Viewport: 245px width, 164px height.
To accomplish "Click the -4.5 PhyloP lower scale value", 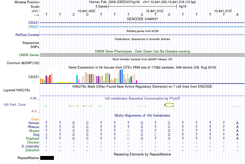I will 34,111.
